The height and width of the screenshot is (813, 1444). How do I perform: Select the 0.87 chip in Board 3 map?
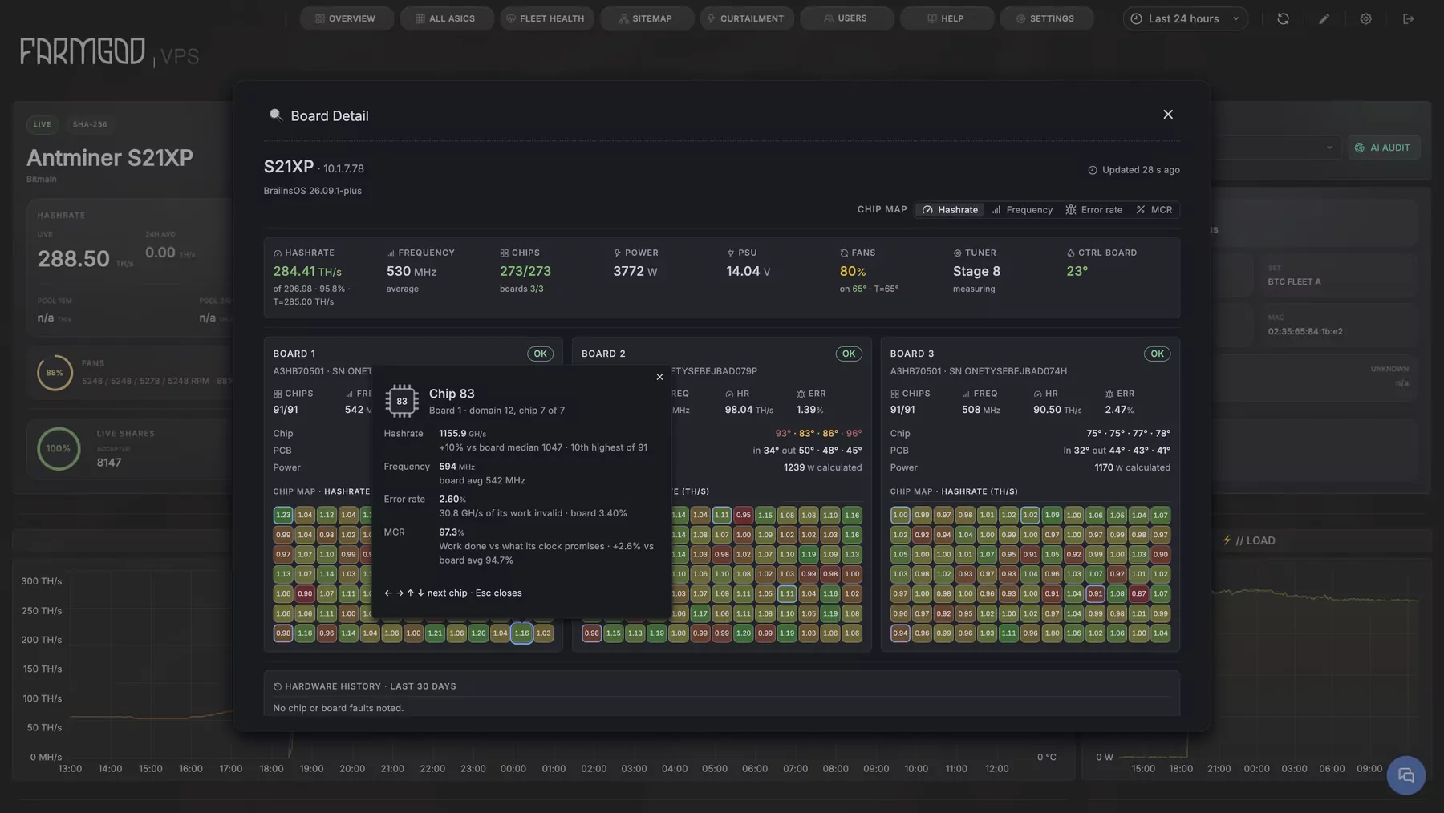[1138, 593]
